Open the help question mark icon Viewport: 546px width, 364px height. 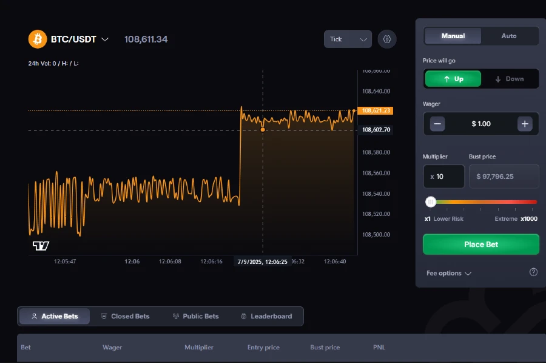(x=534, y=272)
